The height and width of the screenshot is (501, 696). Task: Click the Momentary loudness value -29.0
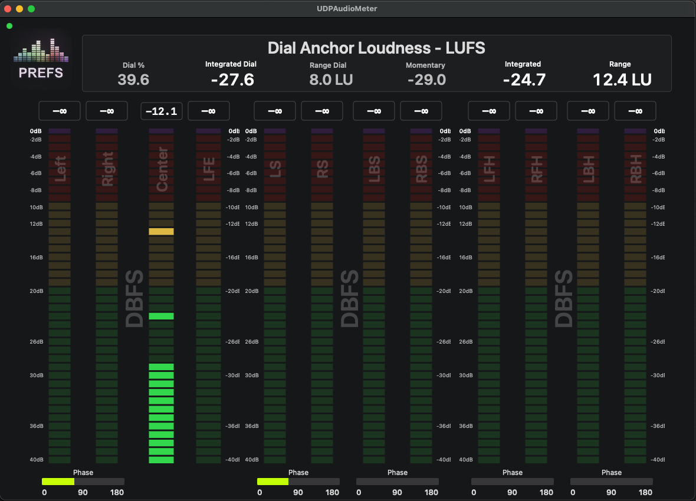point(425,80)
